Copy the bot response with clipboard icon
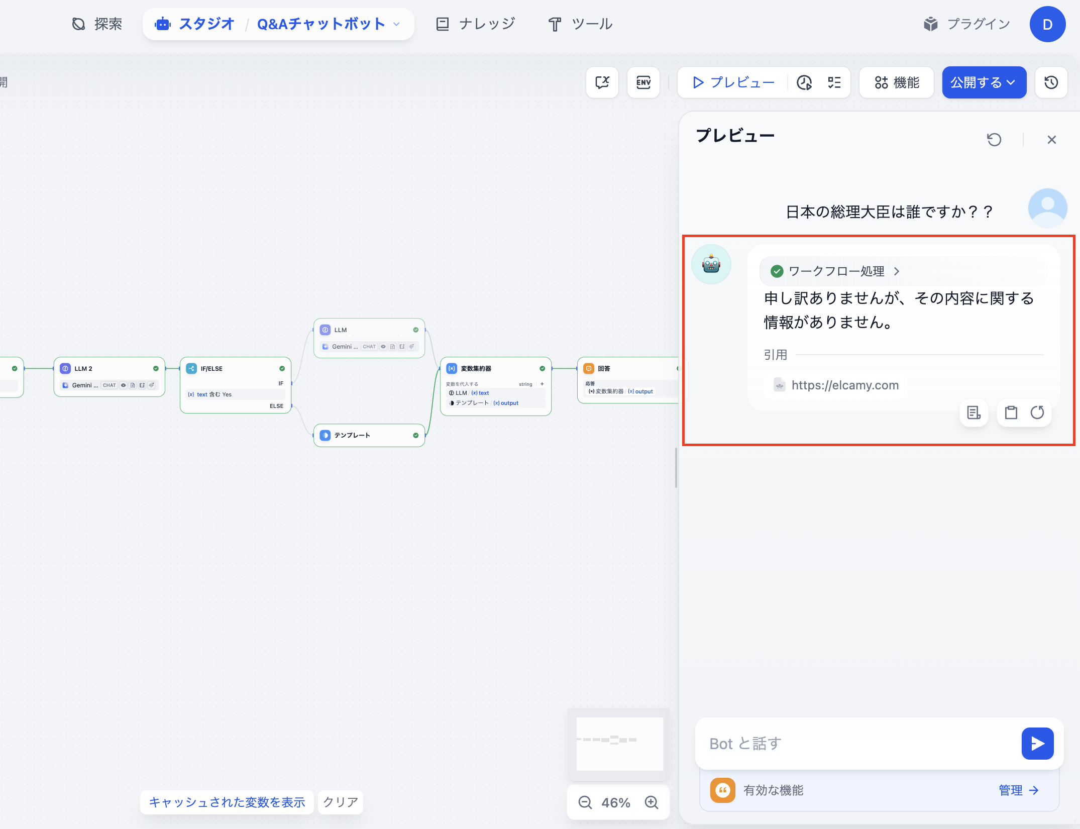This screenshot has width=1080, height=829. 1011,412
